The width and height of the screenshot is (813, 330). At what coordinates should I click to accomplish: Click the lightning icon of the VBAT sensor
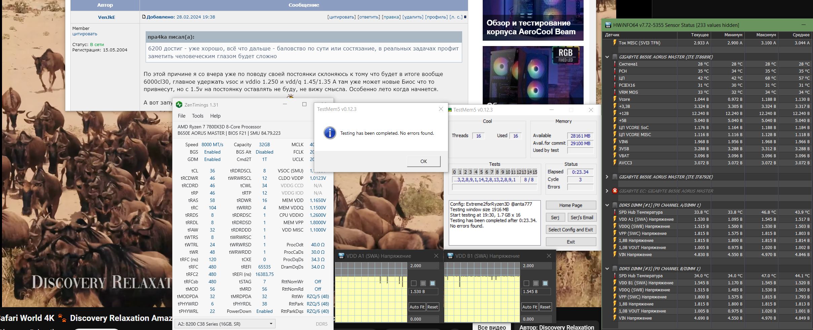coord(615,156)
